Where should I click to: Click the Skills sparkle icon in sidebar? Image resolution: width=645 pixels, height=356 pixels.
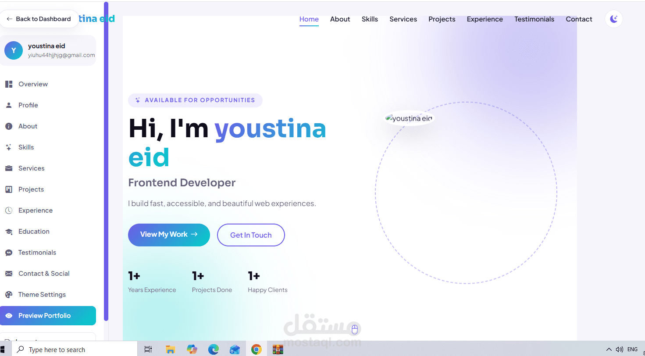point(9,147)
